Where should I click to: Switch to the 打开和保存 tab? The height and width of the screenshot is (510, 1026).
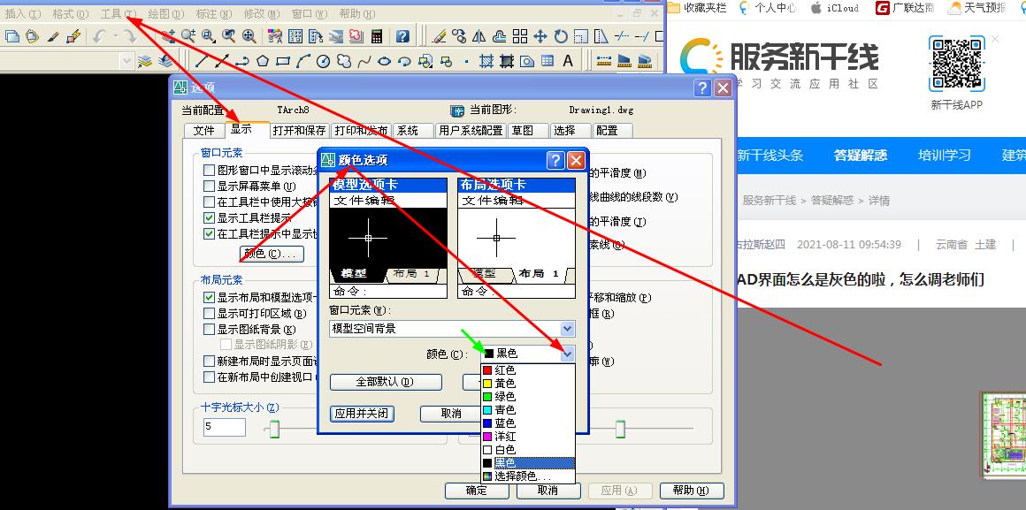click(299, 130)
